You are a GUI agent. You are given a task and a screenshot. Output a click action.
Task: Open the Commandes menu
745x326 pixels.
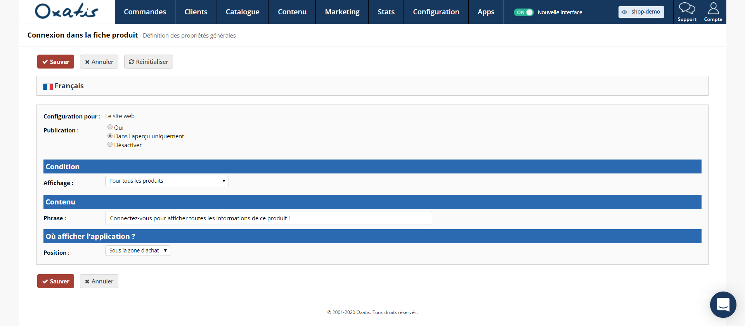145,12
